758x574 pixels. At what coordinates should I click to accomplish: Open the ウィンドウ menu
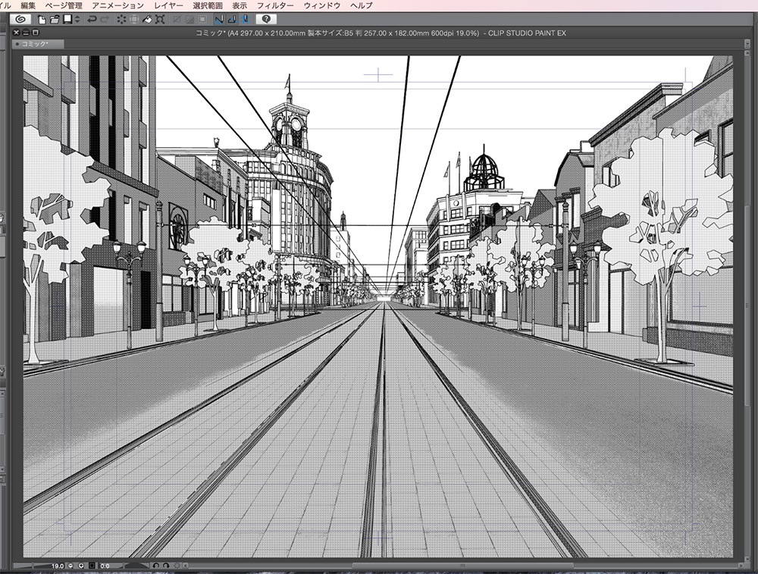(321, 5)
